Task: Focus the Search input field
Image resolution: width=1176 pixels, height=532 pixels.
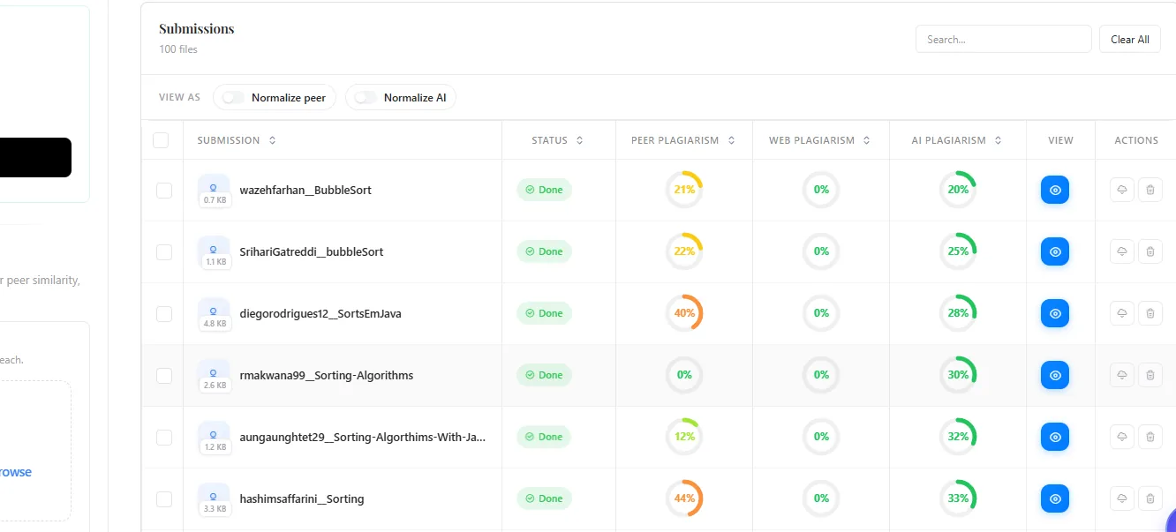Action: [x=1004, y=39]
